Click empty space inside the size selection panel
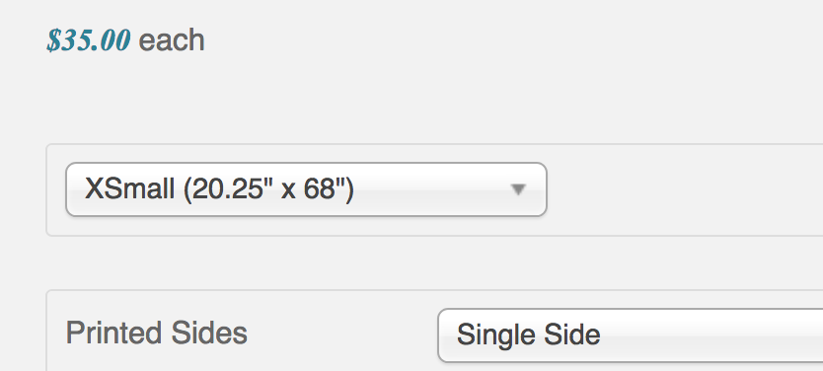Screen dimensions: 823x371 [x=682, y=189]
